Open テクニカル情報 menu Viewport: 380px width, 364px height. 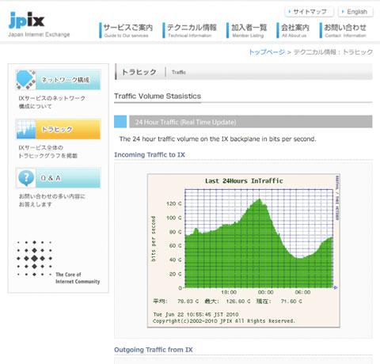190,30
